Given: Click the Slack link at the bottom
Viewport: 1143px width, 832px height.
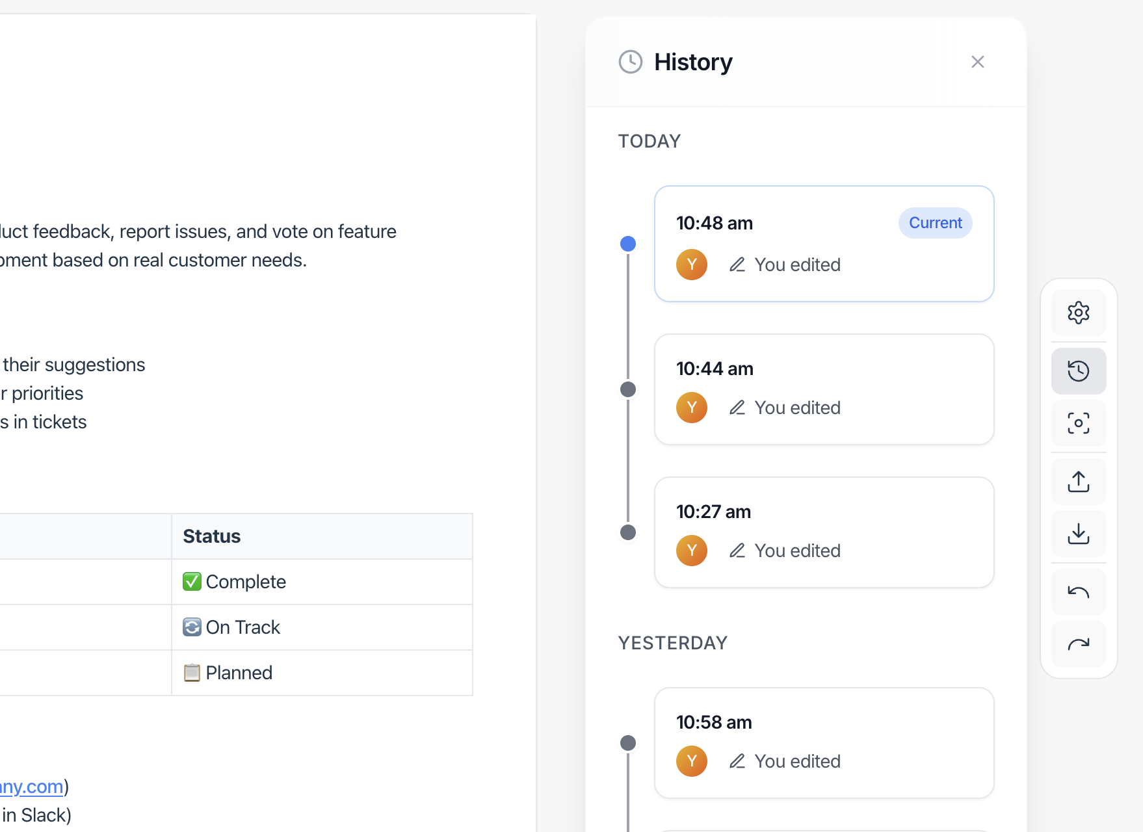Looking at the screenshot, I should pos(36,814).
